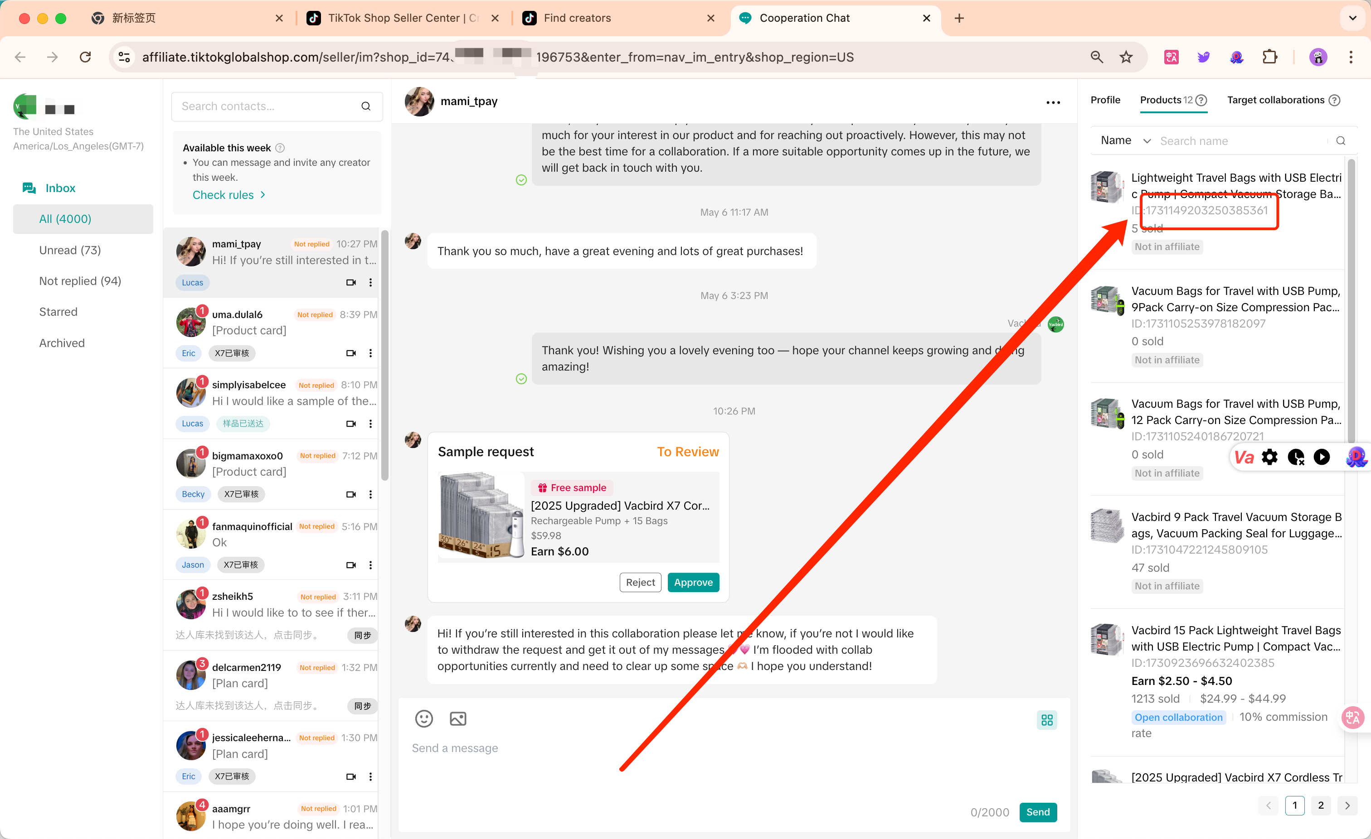Go to previous page of products list
Screen dimensions: 1371x839
tap(1268, 805)
